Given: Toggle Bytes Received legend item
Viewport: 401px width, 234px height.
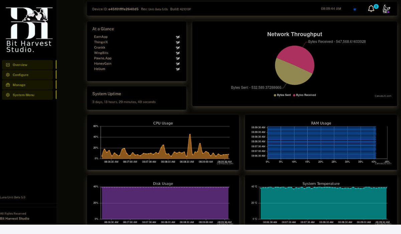Looking at the screenshot, I should point(304,95).
